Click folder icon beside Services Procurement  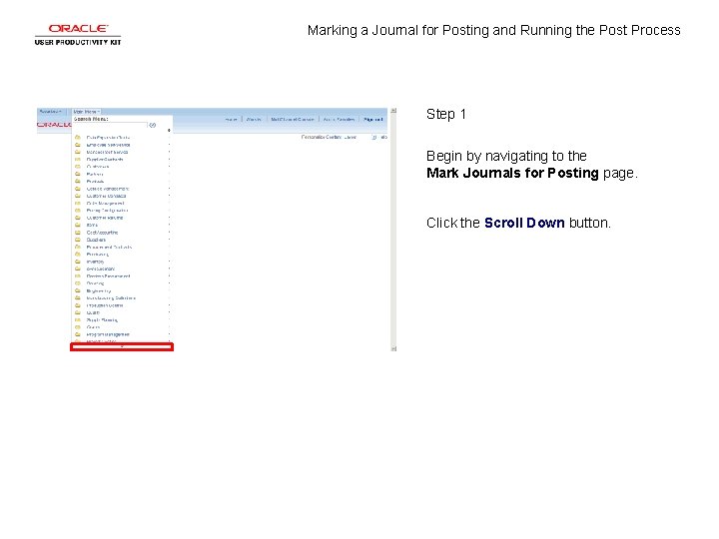click(x=78, y=275)
